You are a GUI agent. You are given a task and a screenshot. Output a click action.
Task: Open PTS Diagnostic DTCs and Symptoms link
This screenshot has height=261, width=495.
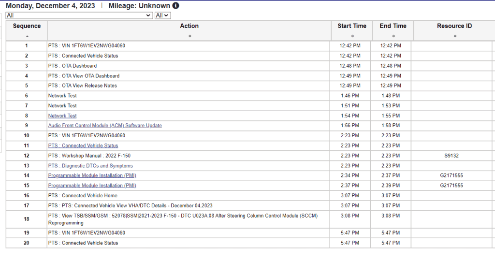(90, 166)
